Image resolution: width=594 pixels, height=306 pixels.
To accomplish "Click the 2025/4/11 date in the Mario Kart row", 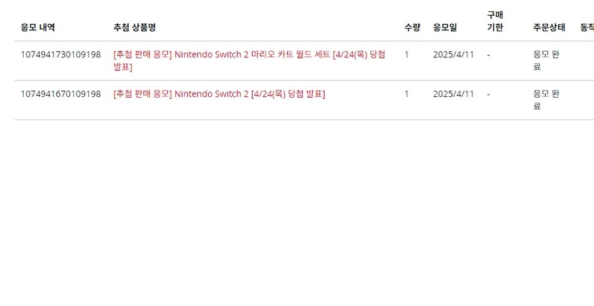I will pos(453,55).
